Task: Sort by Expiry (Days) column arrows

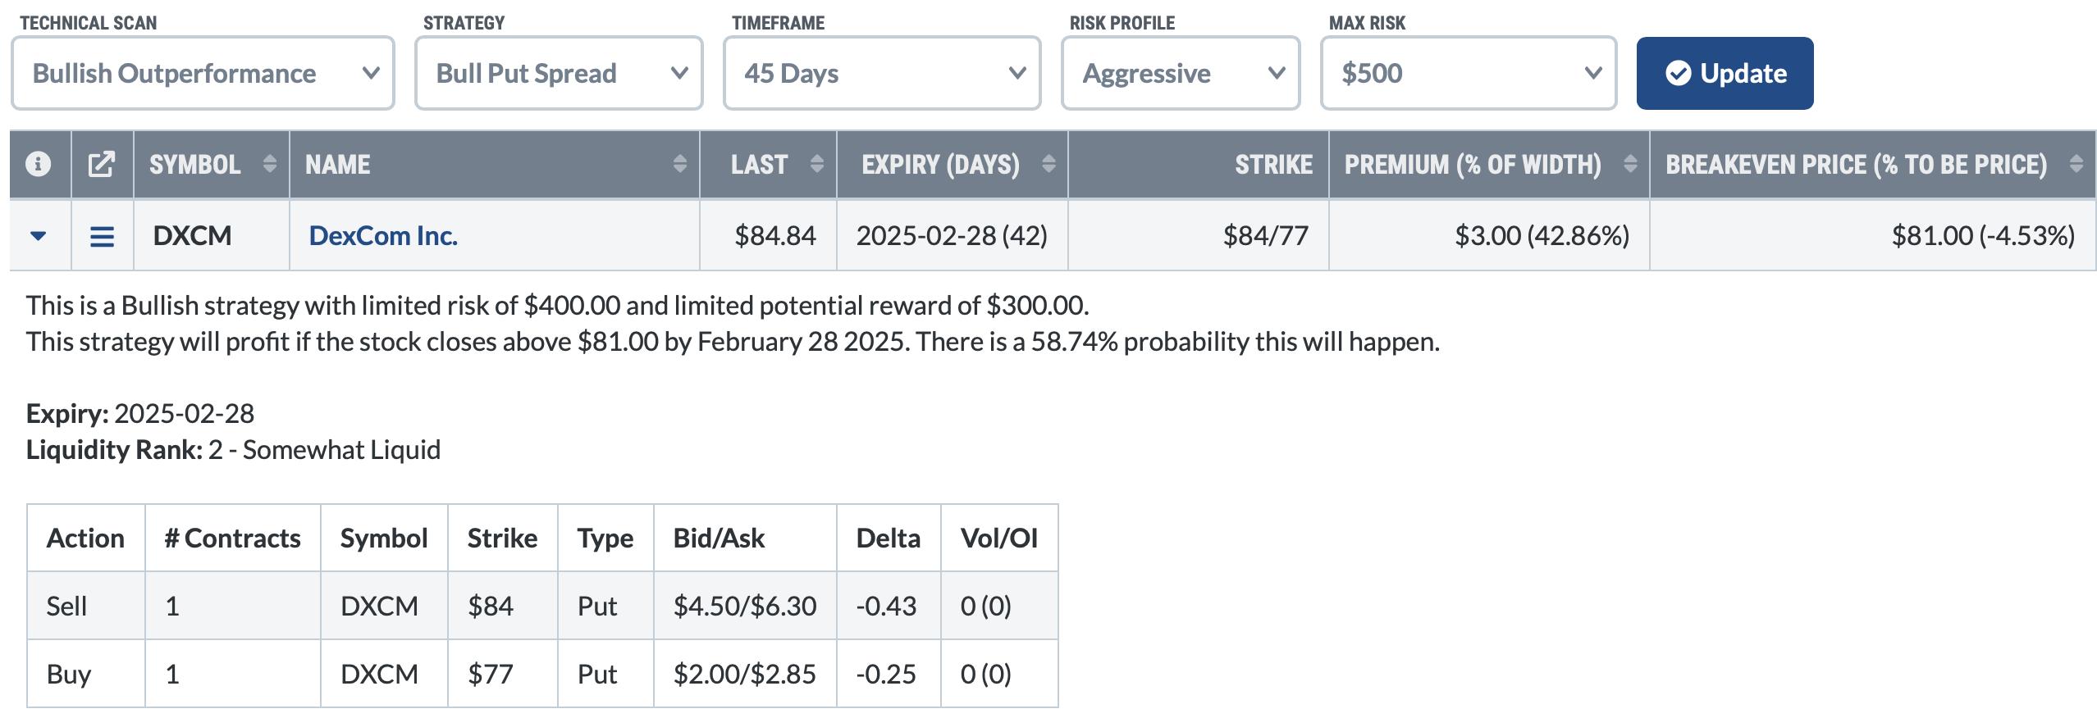Action: pos(1048,164)
